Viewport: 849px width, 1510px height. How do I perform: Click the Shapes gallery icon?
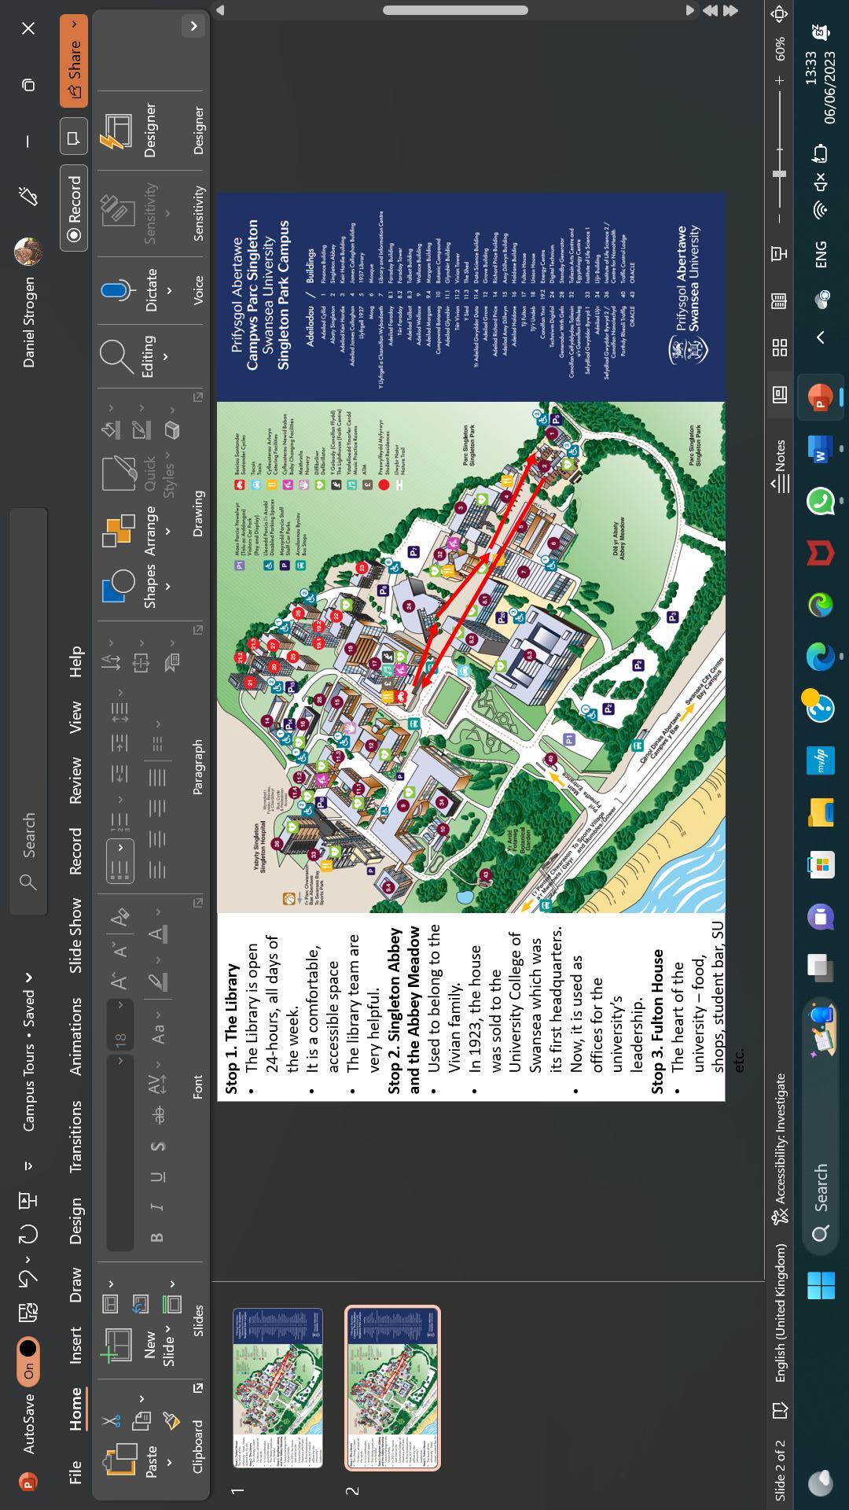pos(119,587)
